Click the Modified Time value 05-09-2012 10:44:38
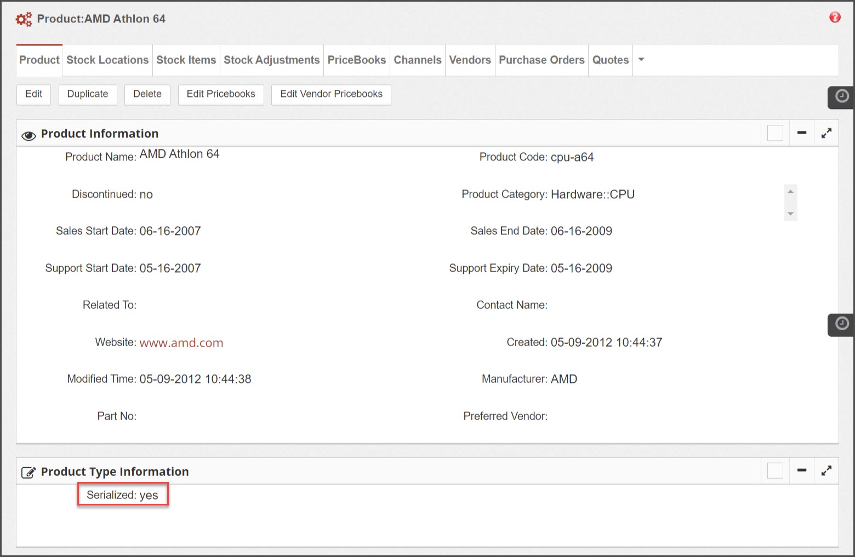The image size is (855, 557). [196, 379]
